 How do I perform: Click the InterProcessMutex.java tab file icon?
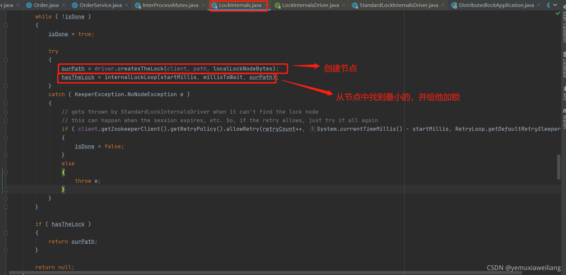pos(138,5)
